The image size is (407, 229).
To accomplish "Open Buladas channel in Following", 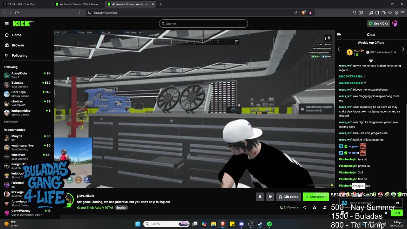I will (x=27, y=84).
